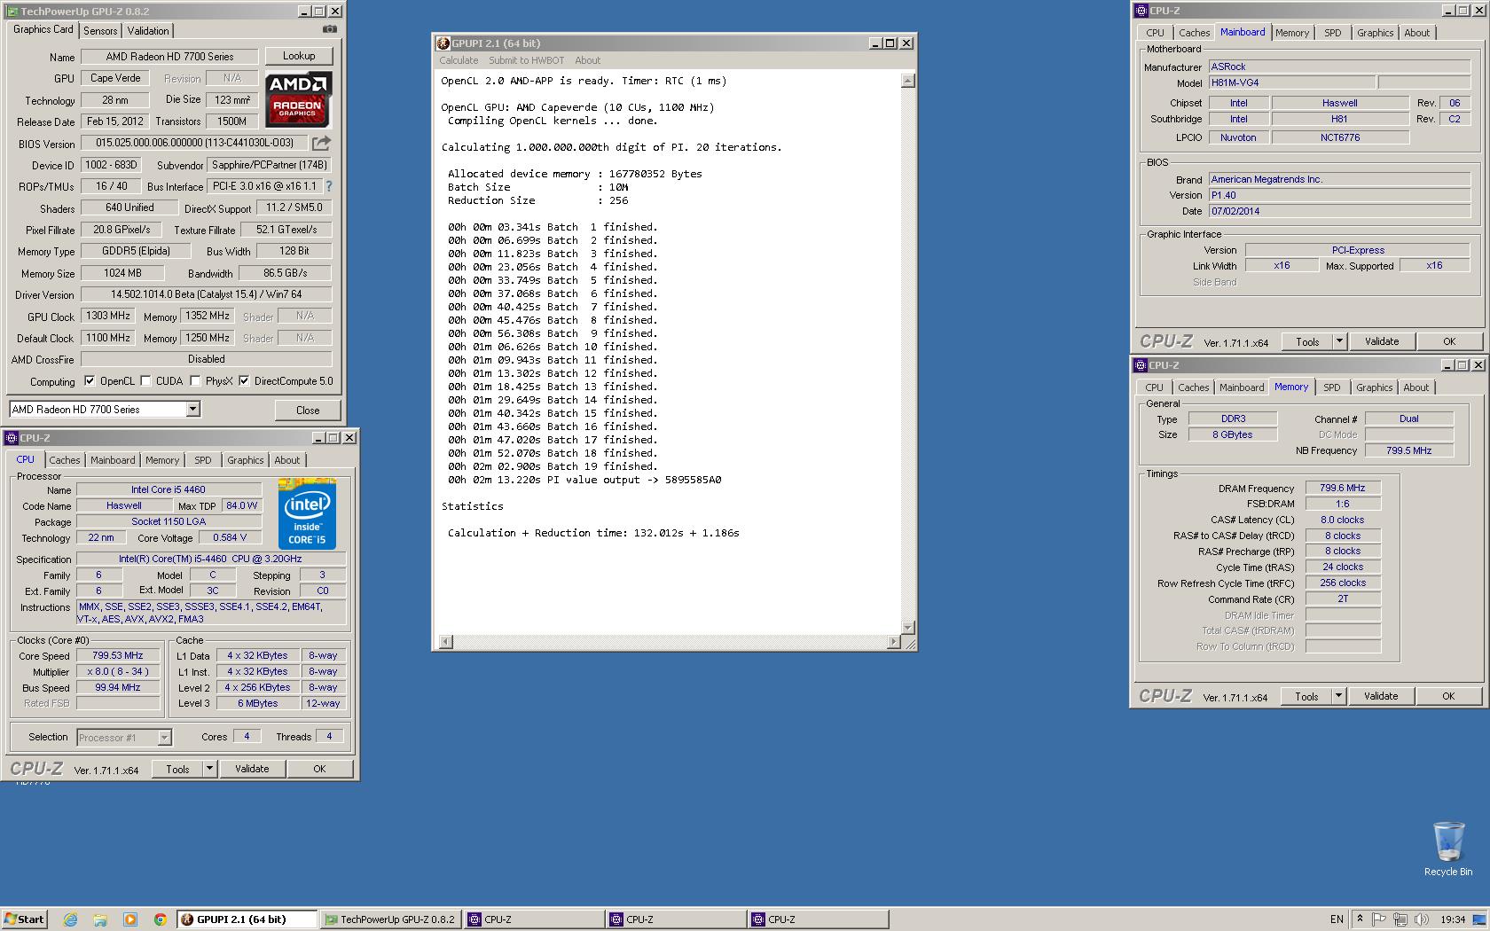Open Caches tab in CPU-Z CPU window

(65, 460)
